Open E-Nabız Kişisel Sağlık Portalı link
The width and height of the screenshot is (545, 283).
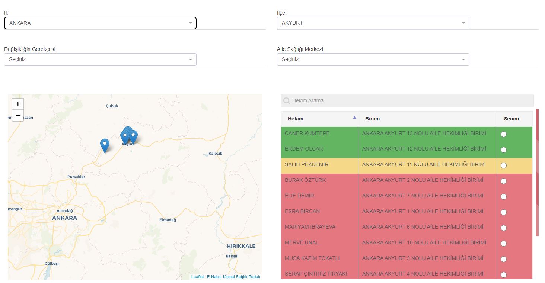233,277
